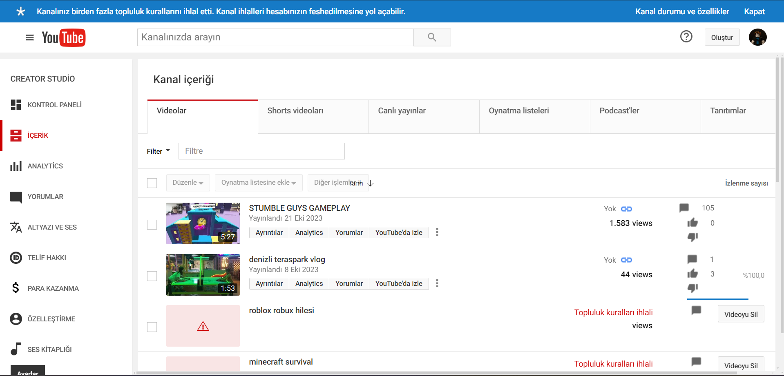Dismiss the banner with Kapat
This screenshot has width=784, height=376.
[x=754, y=11]
